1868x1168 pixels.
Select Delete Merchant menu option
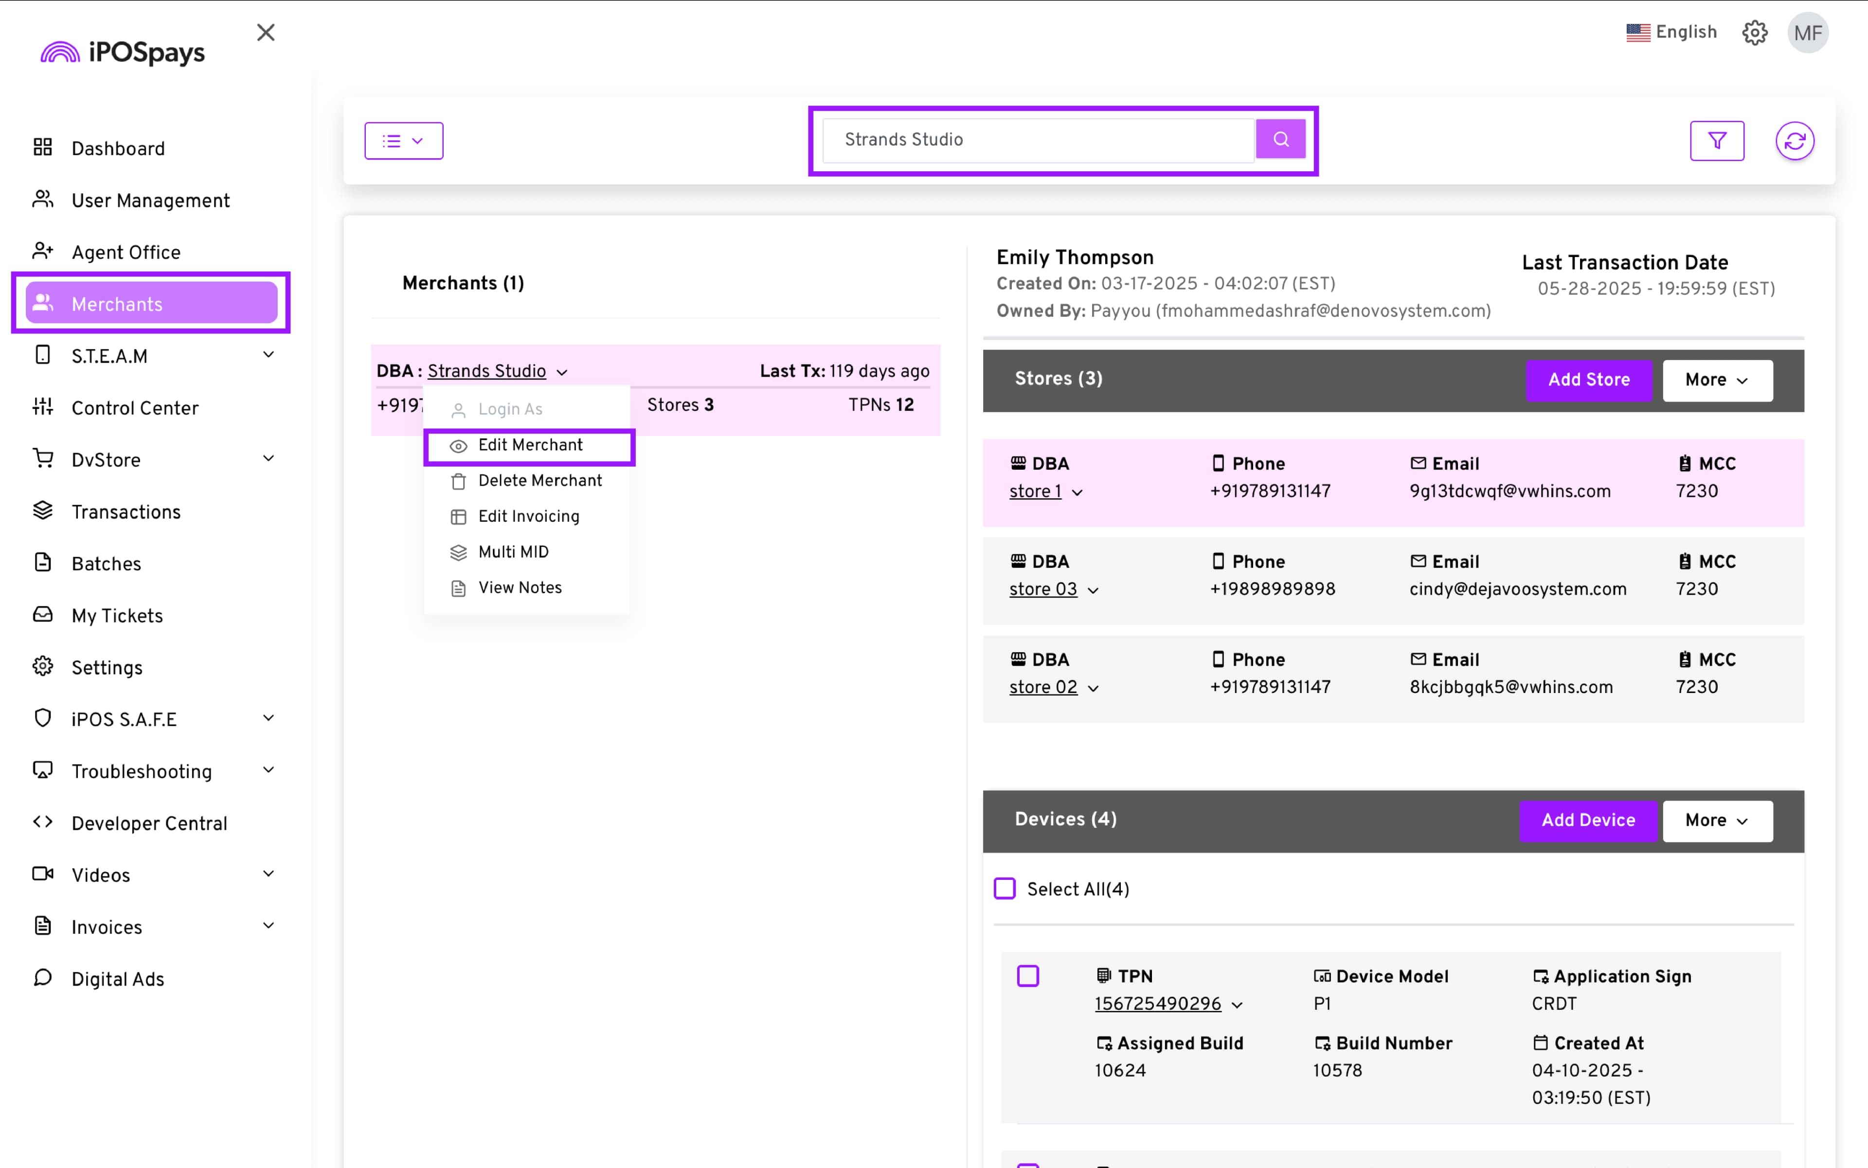[539, 480]
